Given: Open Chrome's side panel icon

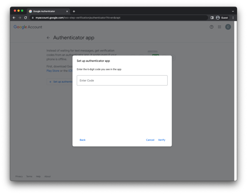Looking at the screenshot, I should [212, 18].
